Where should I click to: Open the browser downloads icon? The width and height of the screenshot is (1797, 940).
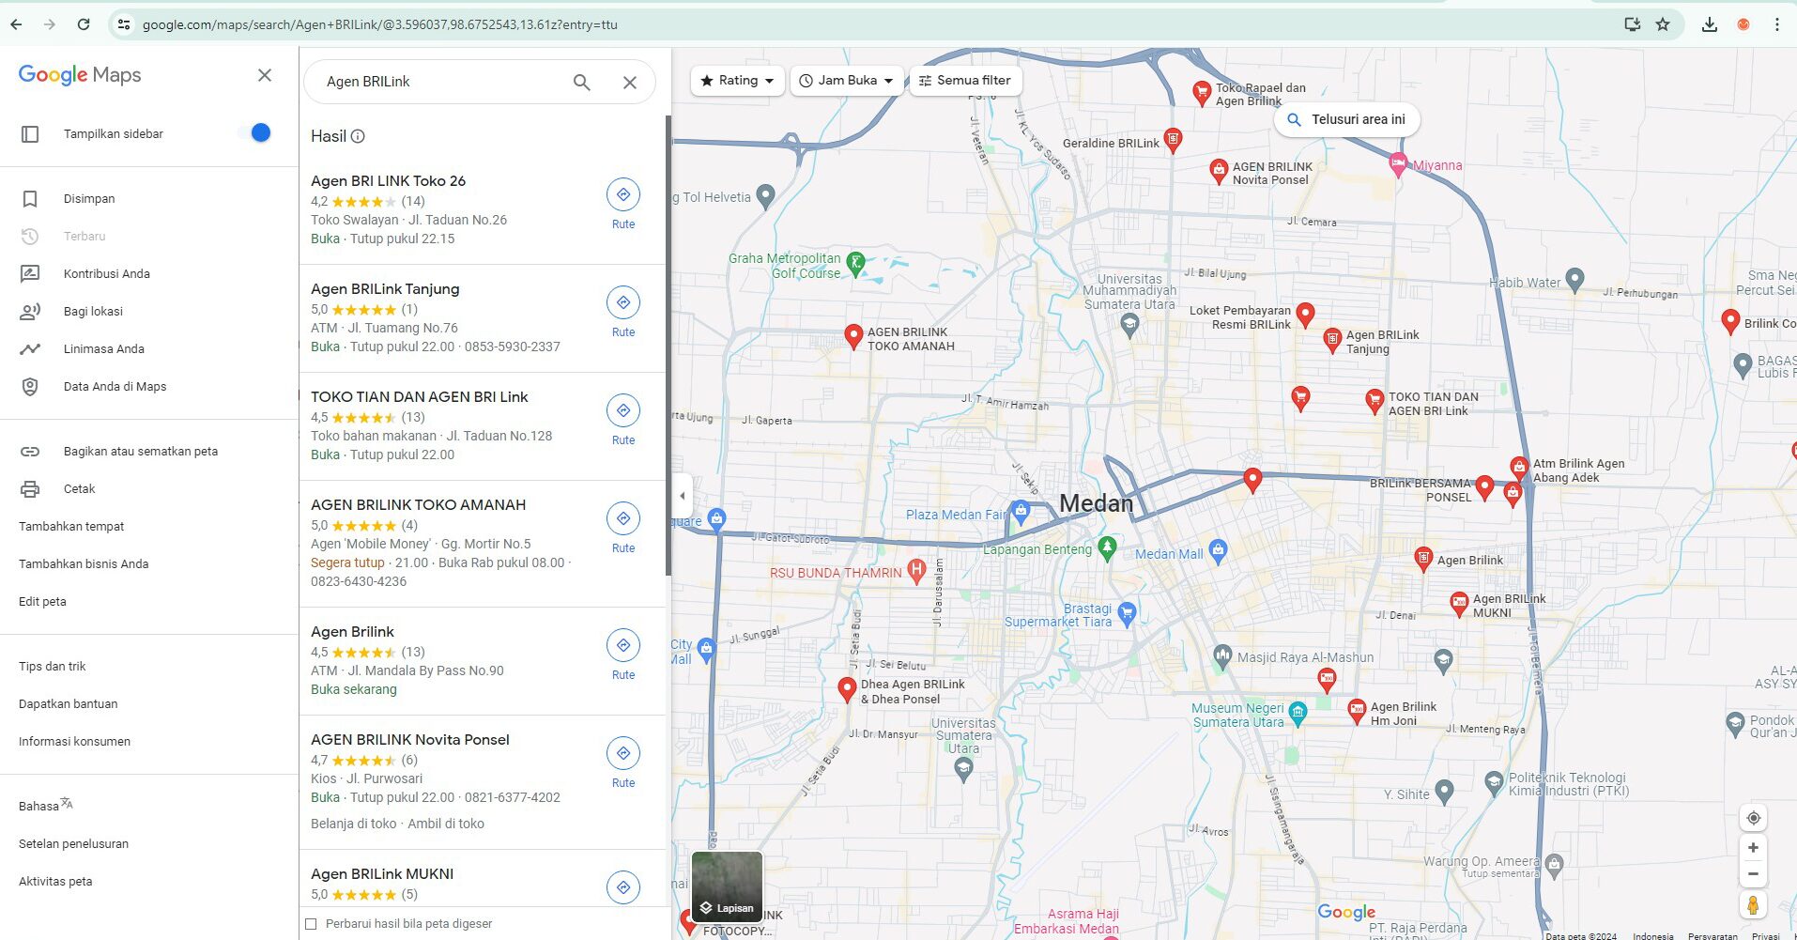coord(1710,24)
